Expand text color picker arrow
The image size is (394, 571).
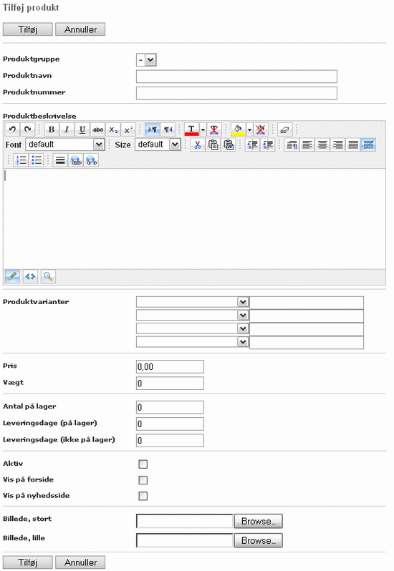tap(203, 130)
